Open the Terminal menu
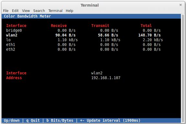Viewport: 186px width, 124px height. [x=55, y=11]
